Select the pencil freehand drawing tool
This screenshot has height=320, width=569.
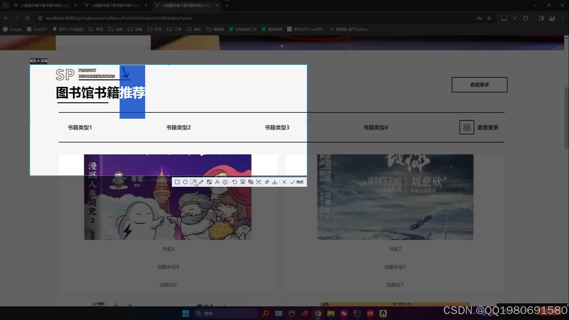click(x=201, y=182)
